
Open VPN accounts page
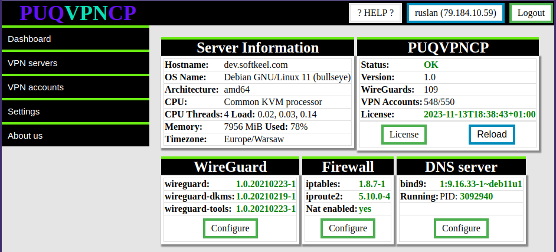76,87
